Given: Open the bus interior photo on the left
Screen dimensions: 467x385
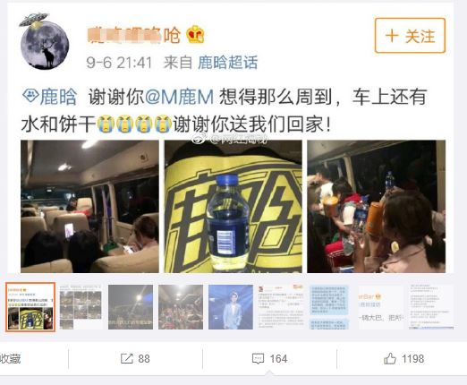Looking at the screenshot, I should pos(89,206).
